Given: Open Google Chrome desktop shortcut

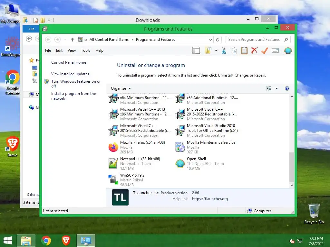Looking at the screenshot, I should tap(13, 82).
